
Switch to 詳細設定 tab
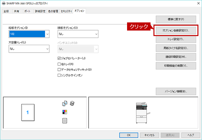[40, 11]
